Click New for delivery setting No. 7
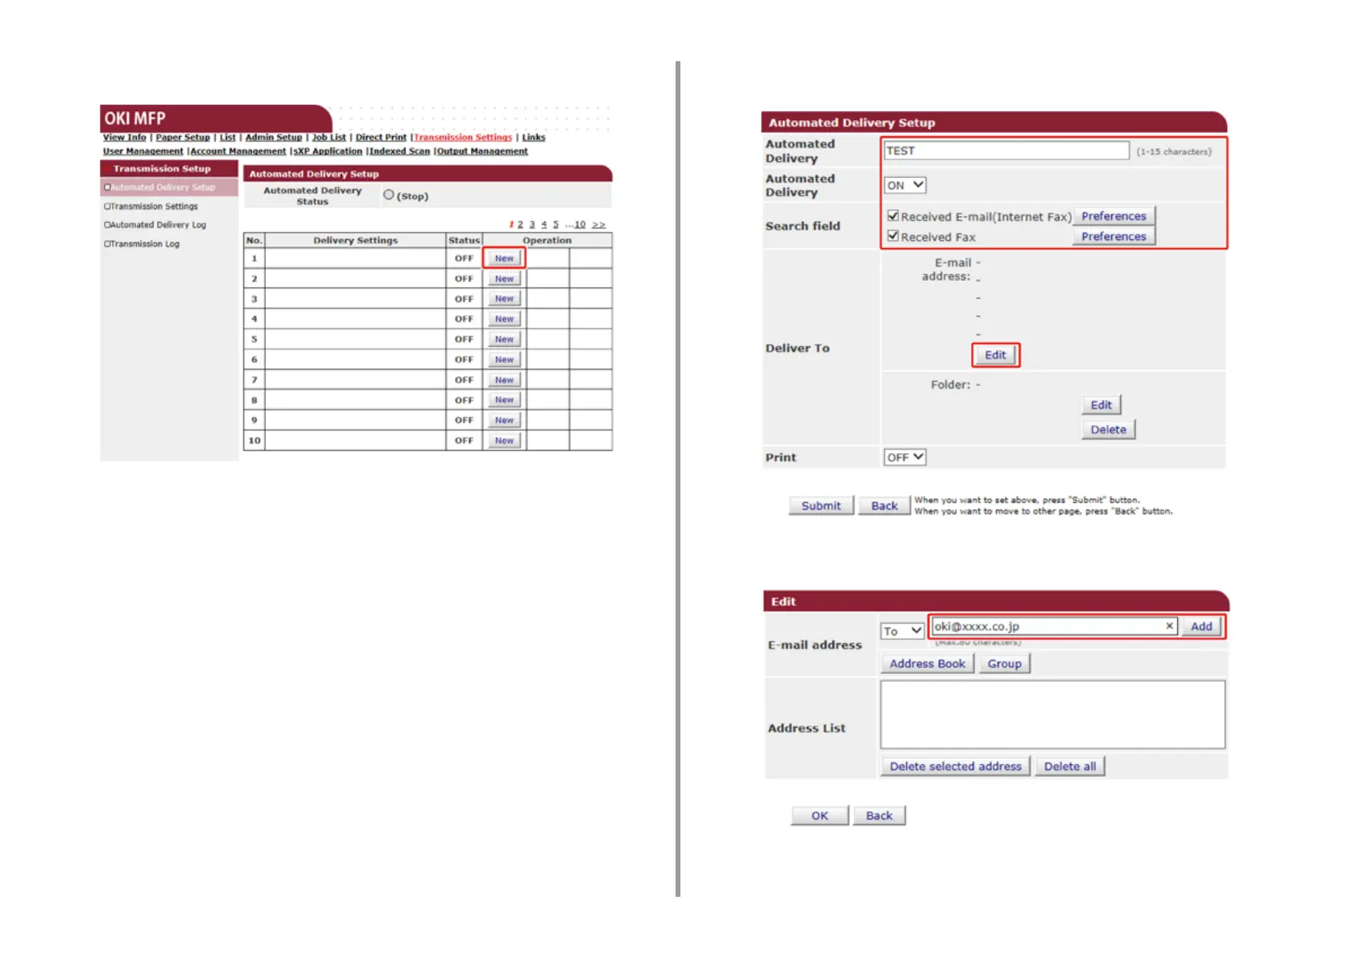Image resolution: width=1356 pixels, height=958 pixels. 504,380
